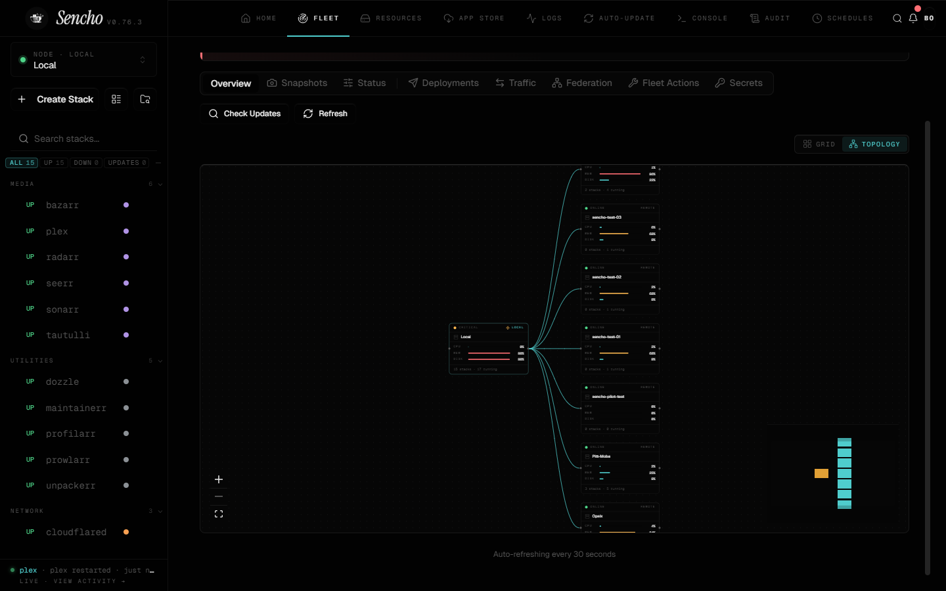Open the Audit page

click(x=770, y=18)
